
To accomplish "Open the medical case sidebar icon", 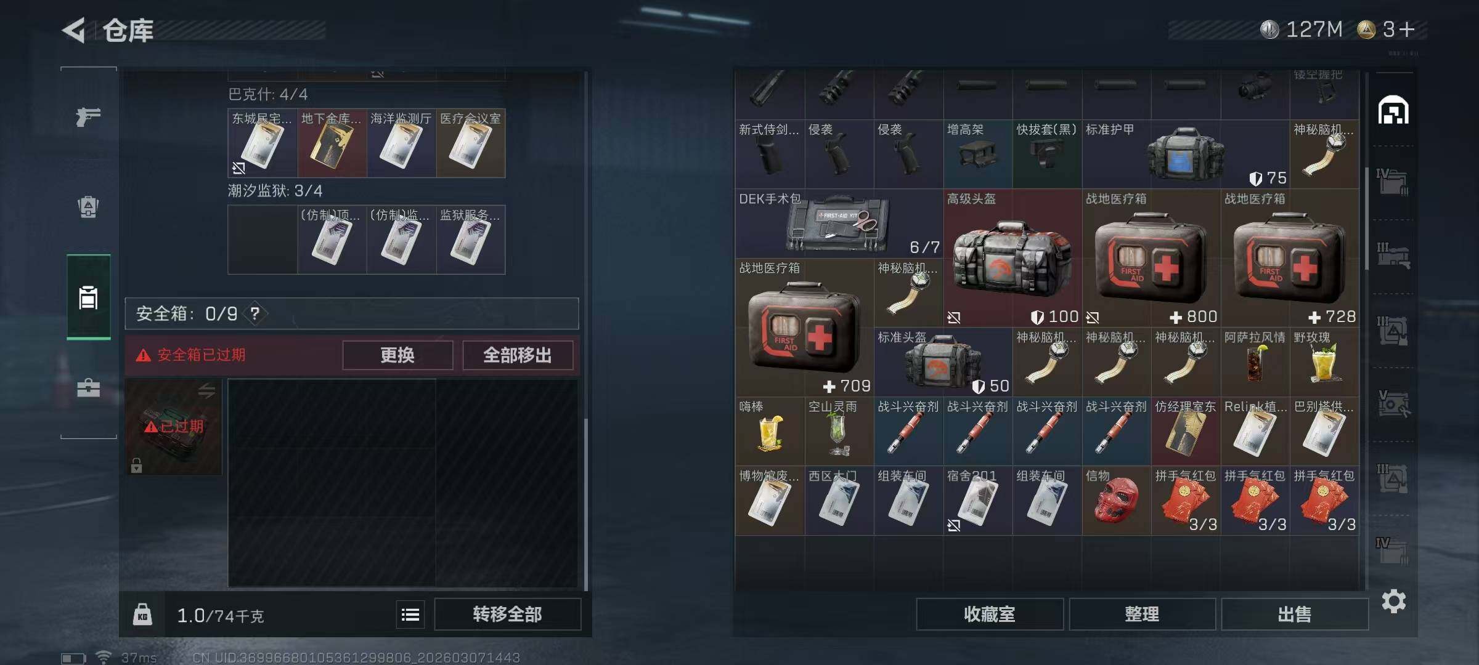I will pyautogui.click(x=88, y=388).
